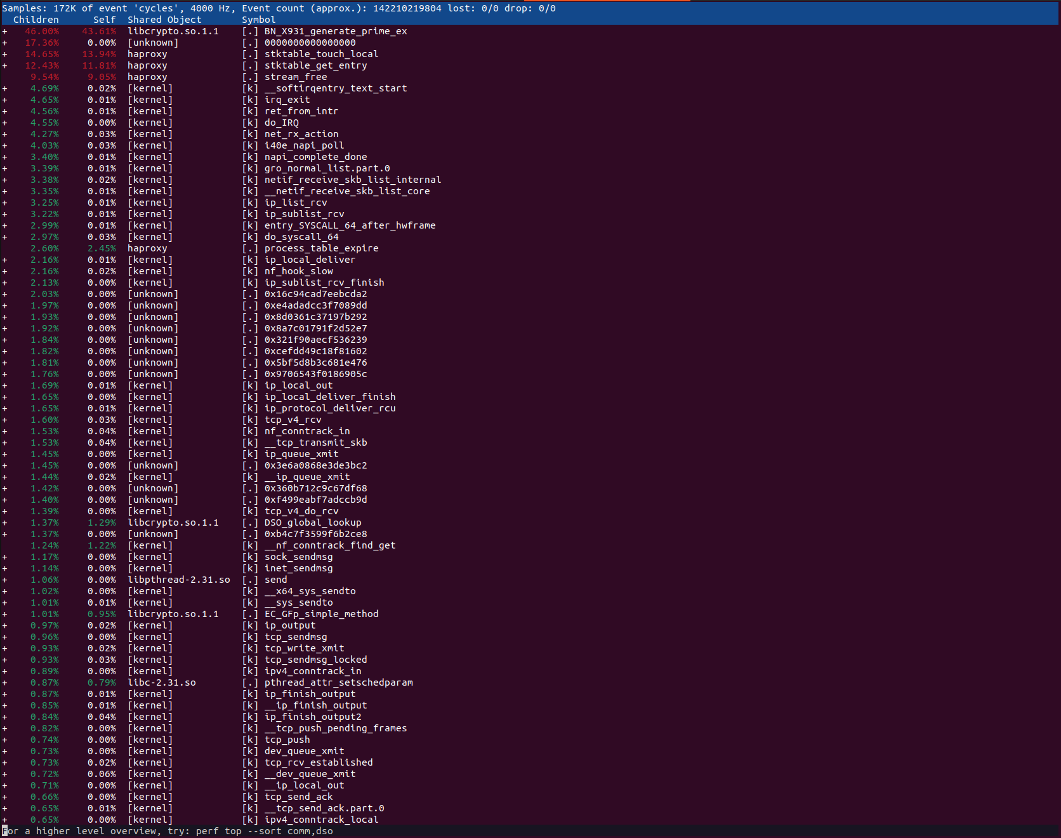The height and width of the screenshot is (838, 1061).
Task: Expand the tcp_rcv_established call chain
Action: (x=4, y=762)
